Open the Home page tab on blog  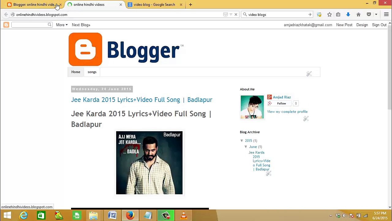click(76, 72)
